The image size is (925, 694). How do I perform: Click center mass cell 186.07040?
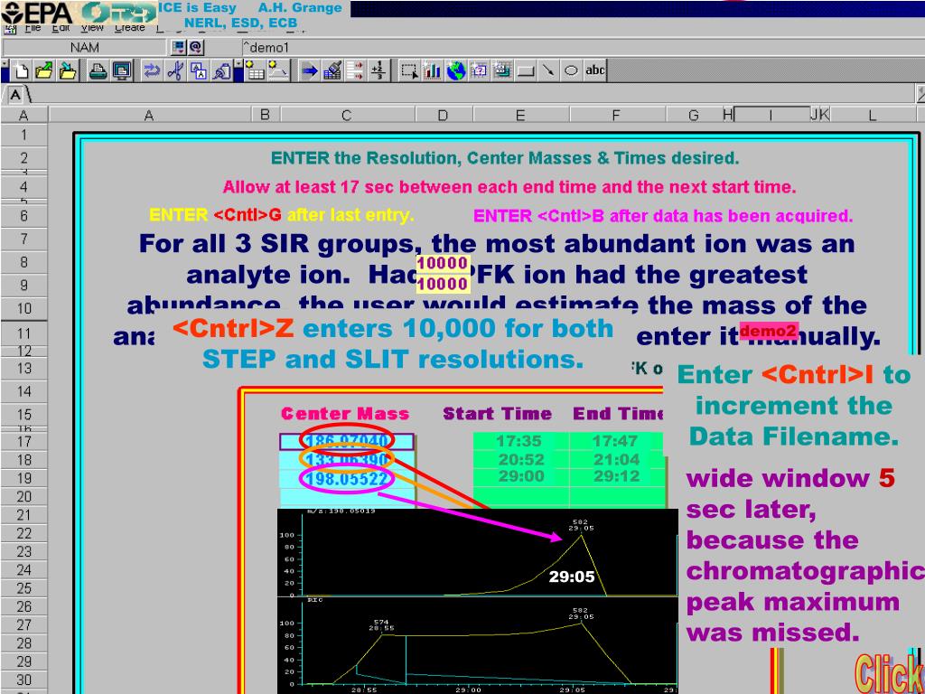pos(347,441)
